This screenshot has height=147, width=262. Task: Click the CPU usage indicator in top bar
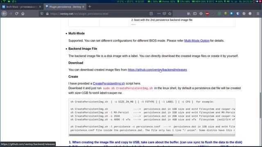pos(184,2)
